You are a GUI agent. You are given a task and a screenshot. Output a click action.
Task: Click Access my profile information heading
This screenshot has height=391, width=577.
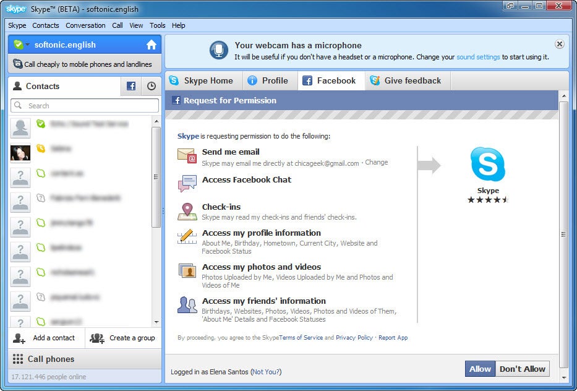261,233
